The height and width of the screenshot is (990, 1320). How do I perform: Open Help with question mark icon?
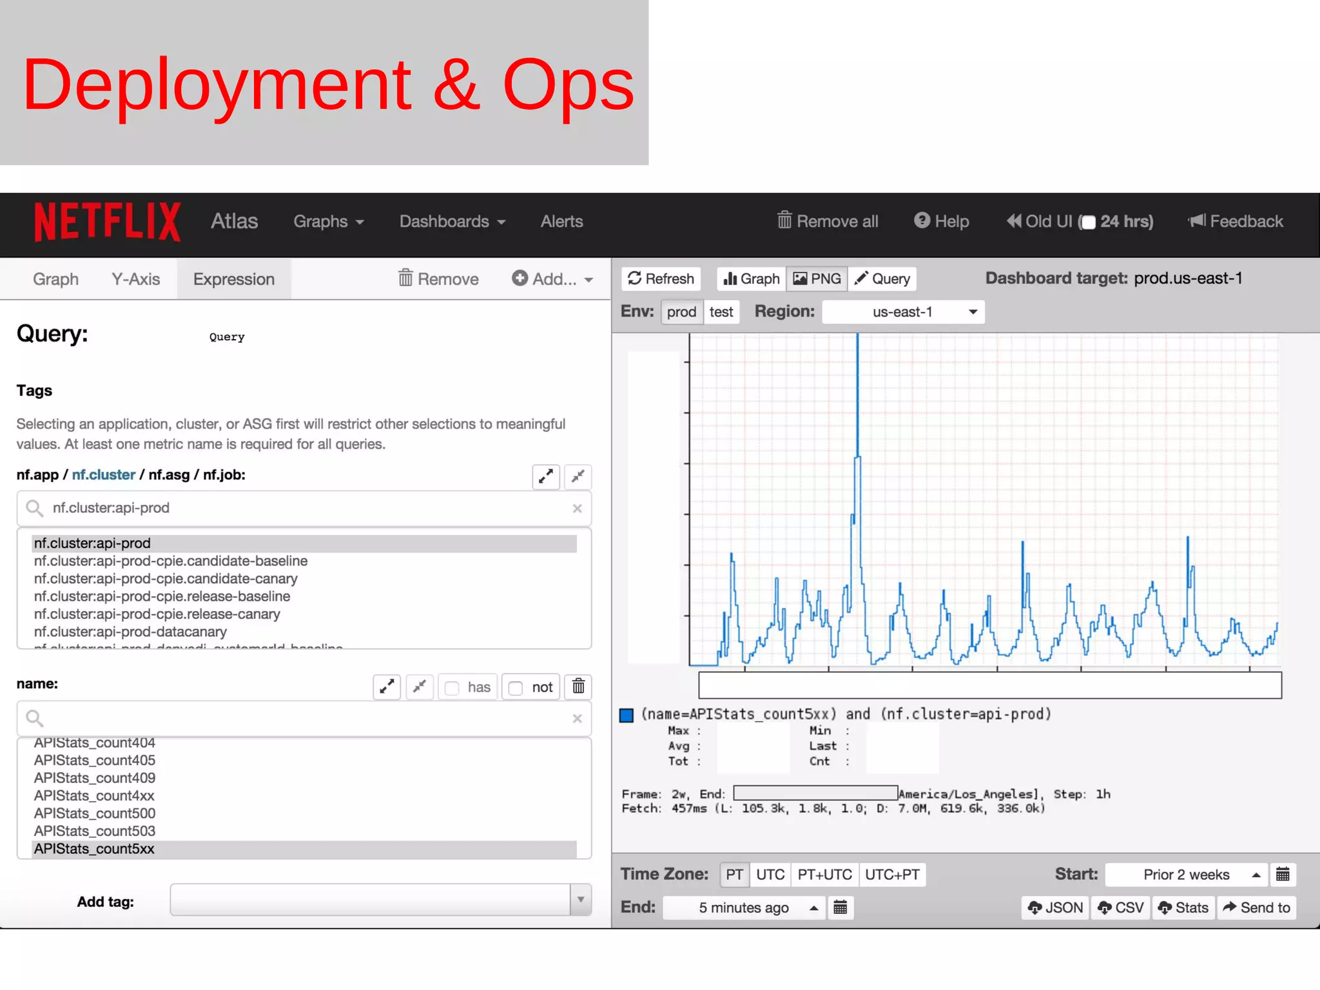coord(941,221)
